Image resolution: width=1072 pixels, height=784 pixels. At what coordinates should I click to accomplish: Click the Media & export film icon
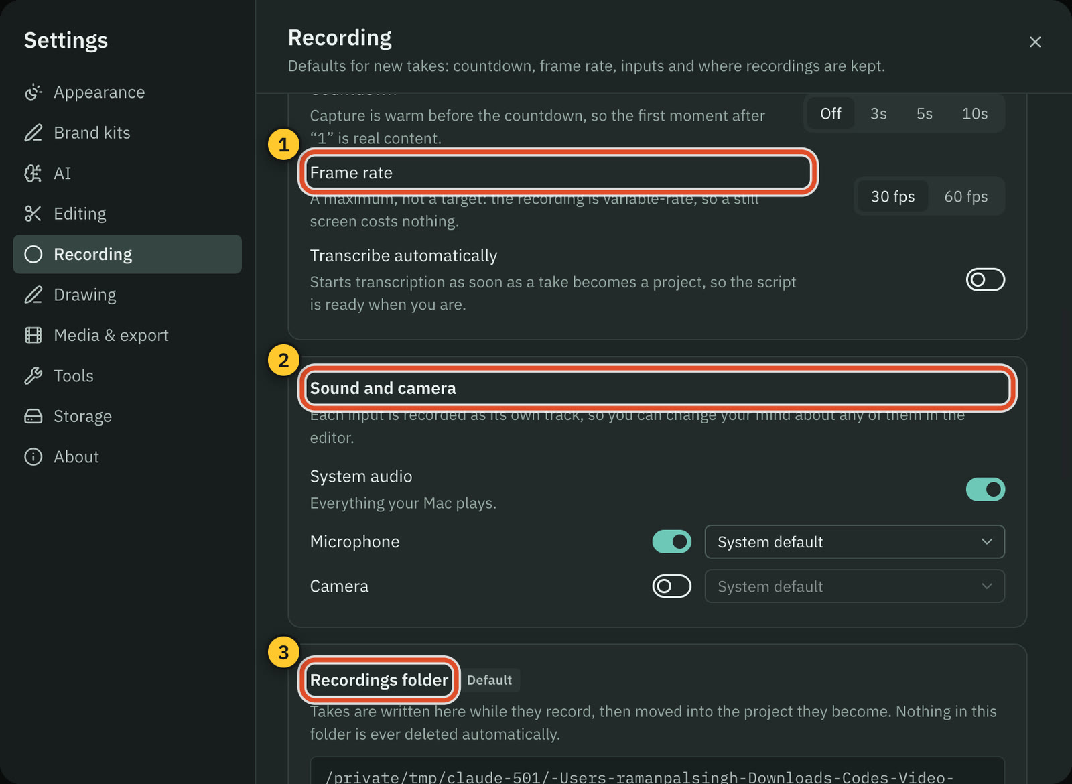[33, 335]
